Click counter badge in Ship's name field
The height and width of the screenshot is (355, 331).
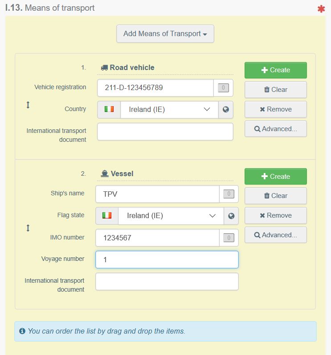point(229,194)
